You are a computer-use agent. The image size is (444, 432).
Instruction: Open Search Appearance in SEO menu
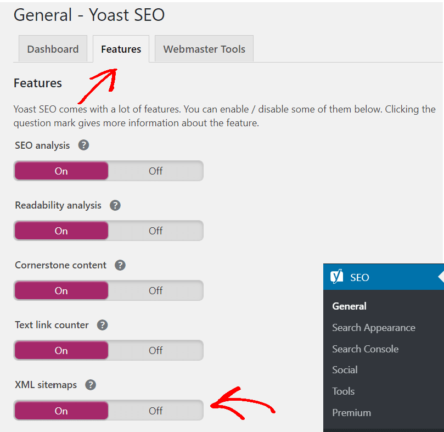pos(374,328)
